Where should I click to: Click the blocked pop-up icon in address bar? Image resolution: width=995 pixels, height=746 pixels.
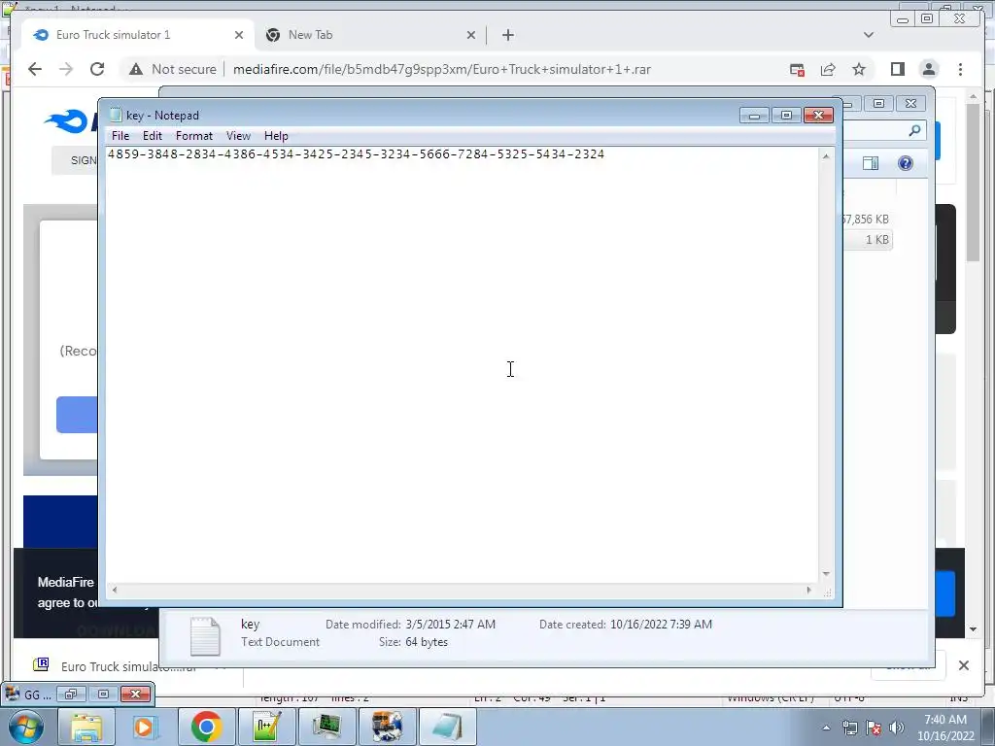[x=797, y=70]
